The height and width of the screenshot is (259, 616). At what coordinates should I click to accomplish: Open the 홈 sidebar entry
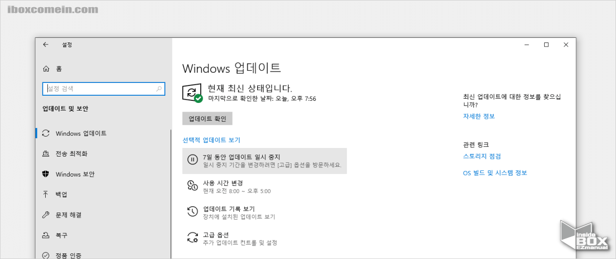[103, 69]
